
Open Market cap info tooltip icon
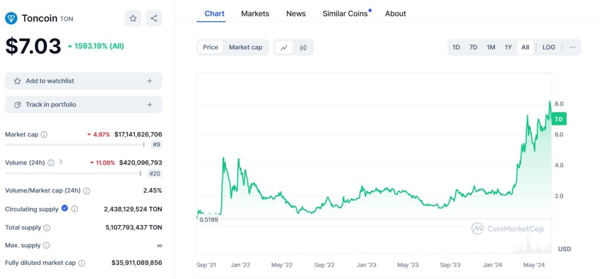pos(44,135)
